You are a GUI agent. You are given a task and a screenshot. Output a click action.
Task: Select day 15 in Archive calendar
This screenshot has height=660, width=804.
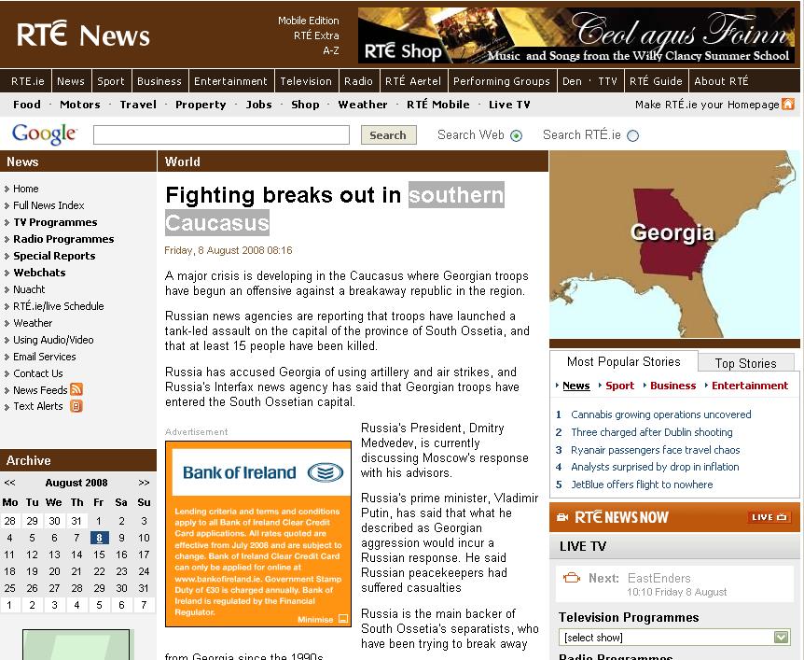point(99,555)
